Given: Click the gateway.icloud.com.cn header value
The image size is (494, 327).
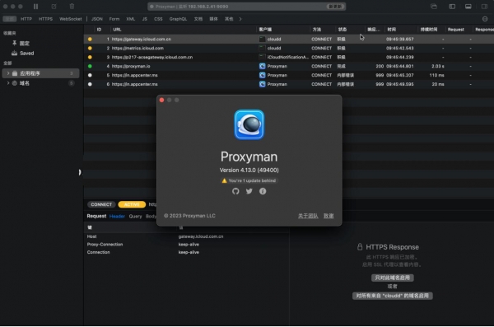Looking at the screenshot, I should [201, 236].
